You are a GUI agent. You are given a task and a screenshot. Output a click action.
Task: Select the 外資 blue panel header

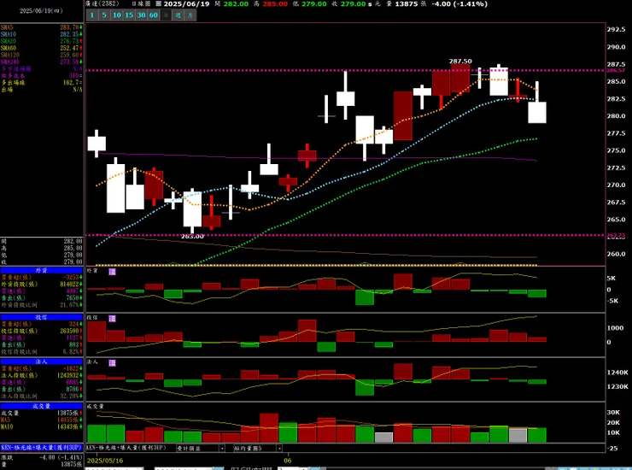42,271
